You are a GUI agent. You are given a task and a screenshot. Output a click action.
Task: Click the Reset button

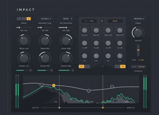pyautogui.click(x=115, y=21)
